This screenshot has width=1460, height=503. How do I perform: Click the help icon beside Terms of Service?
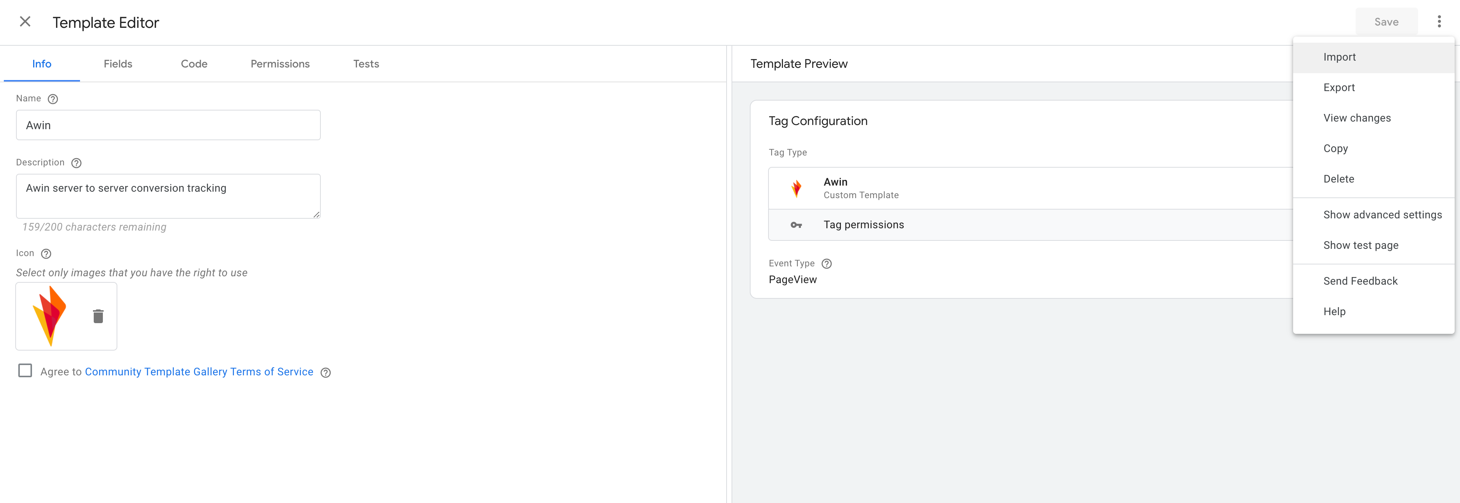[x=326, y=373]
